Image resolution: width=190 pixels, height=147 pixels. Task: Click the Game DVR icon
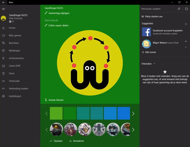click(x=3, y=66)
